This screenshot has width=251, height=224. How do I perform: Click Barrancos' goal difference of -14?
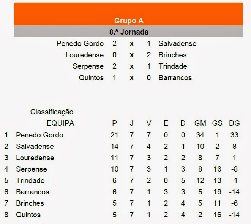234,192
